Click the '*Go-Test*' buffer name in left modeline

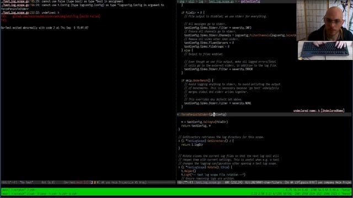tap(26, 183)
